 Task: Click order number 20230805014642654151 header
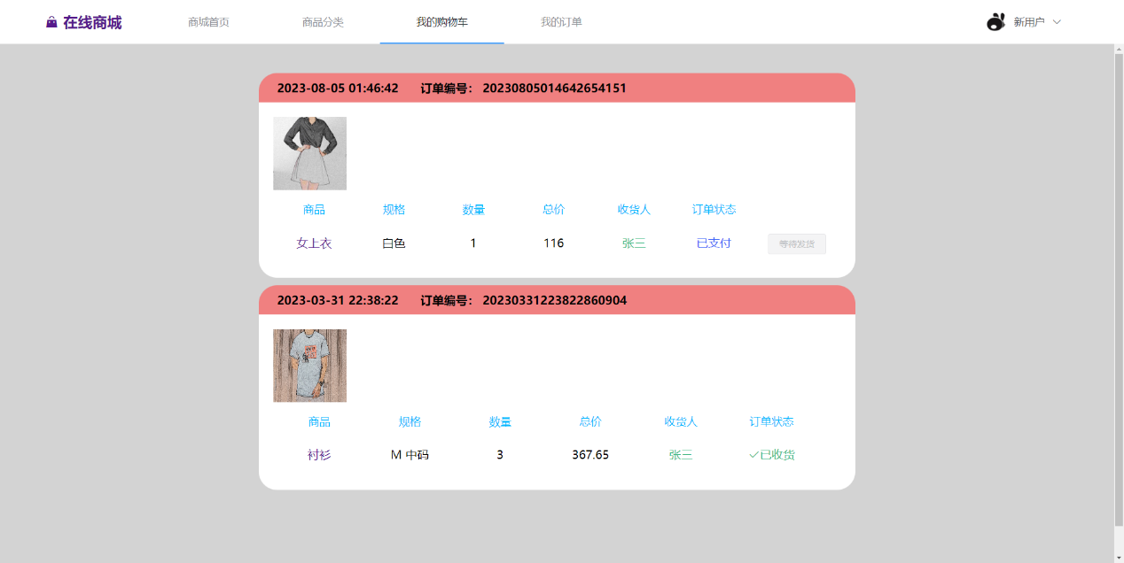[555, 88]
